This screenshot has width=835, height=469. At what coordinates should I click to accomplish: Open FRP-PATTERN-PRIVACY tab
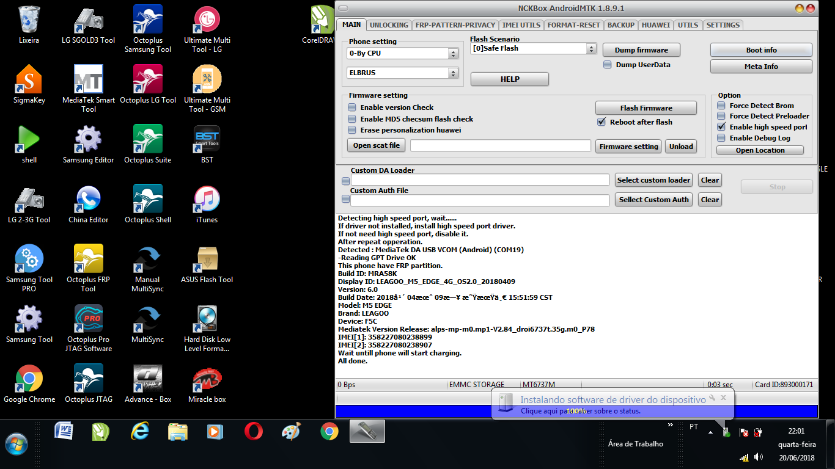coord(455,25)
